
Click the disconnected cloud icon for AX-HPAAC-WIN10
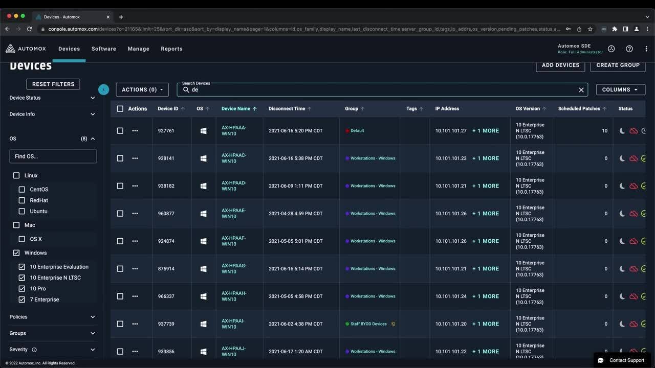tap(634, 158)
